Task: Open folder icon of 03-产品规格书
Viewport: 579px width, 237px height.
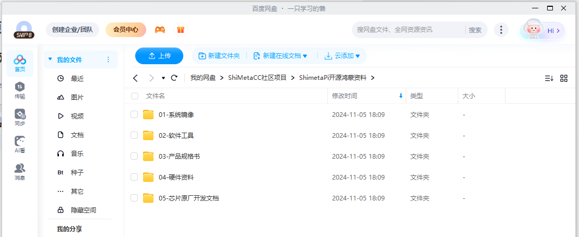Action: pyautogui.click(x=148, y=157)
